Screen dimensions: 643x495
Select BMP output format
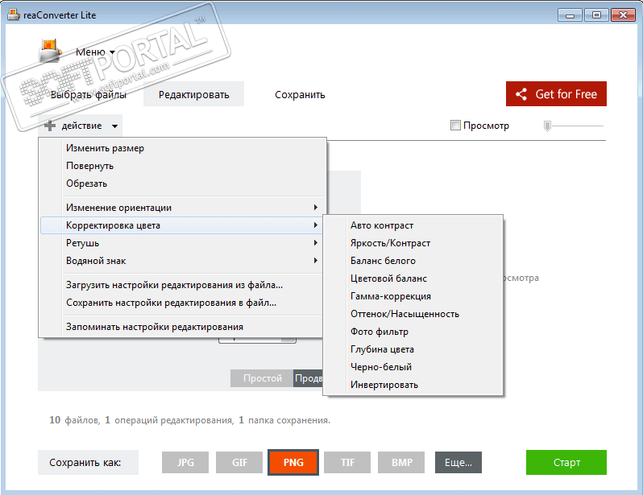401,463
